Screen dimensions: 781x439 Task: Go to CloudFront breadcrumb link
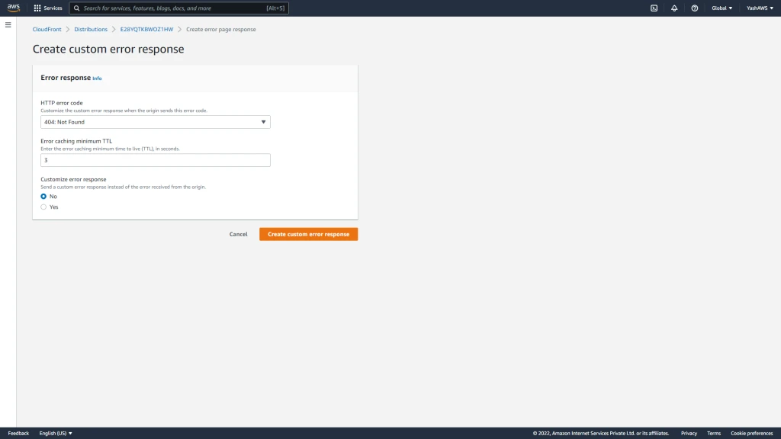(x=47, y=30)
